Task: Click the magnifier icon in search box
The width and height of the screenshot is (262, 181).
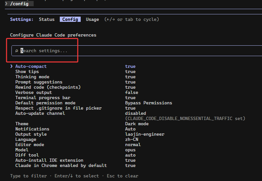Action: coord(17,51)
